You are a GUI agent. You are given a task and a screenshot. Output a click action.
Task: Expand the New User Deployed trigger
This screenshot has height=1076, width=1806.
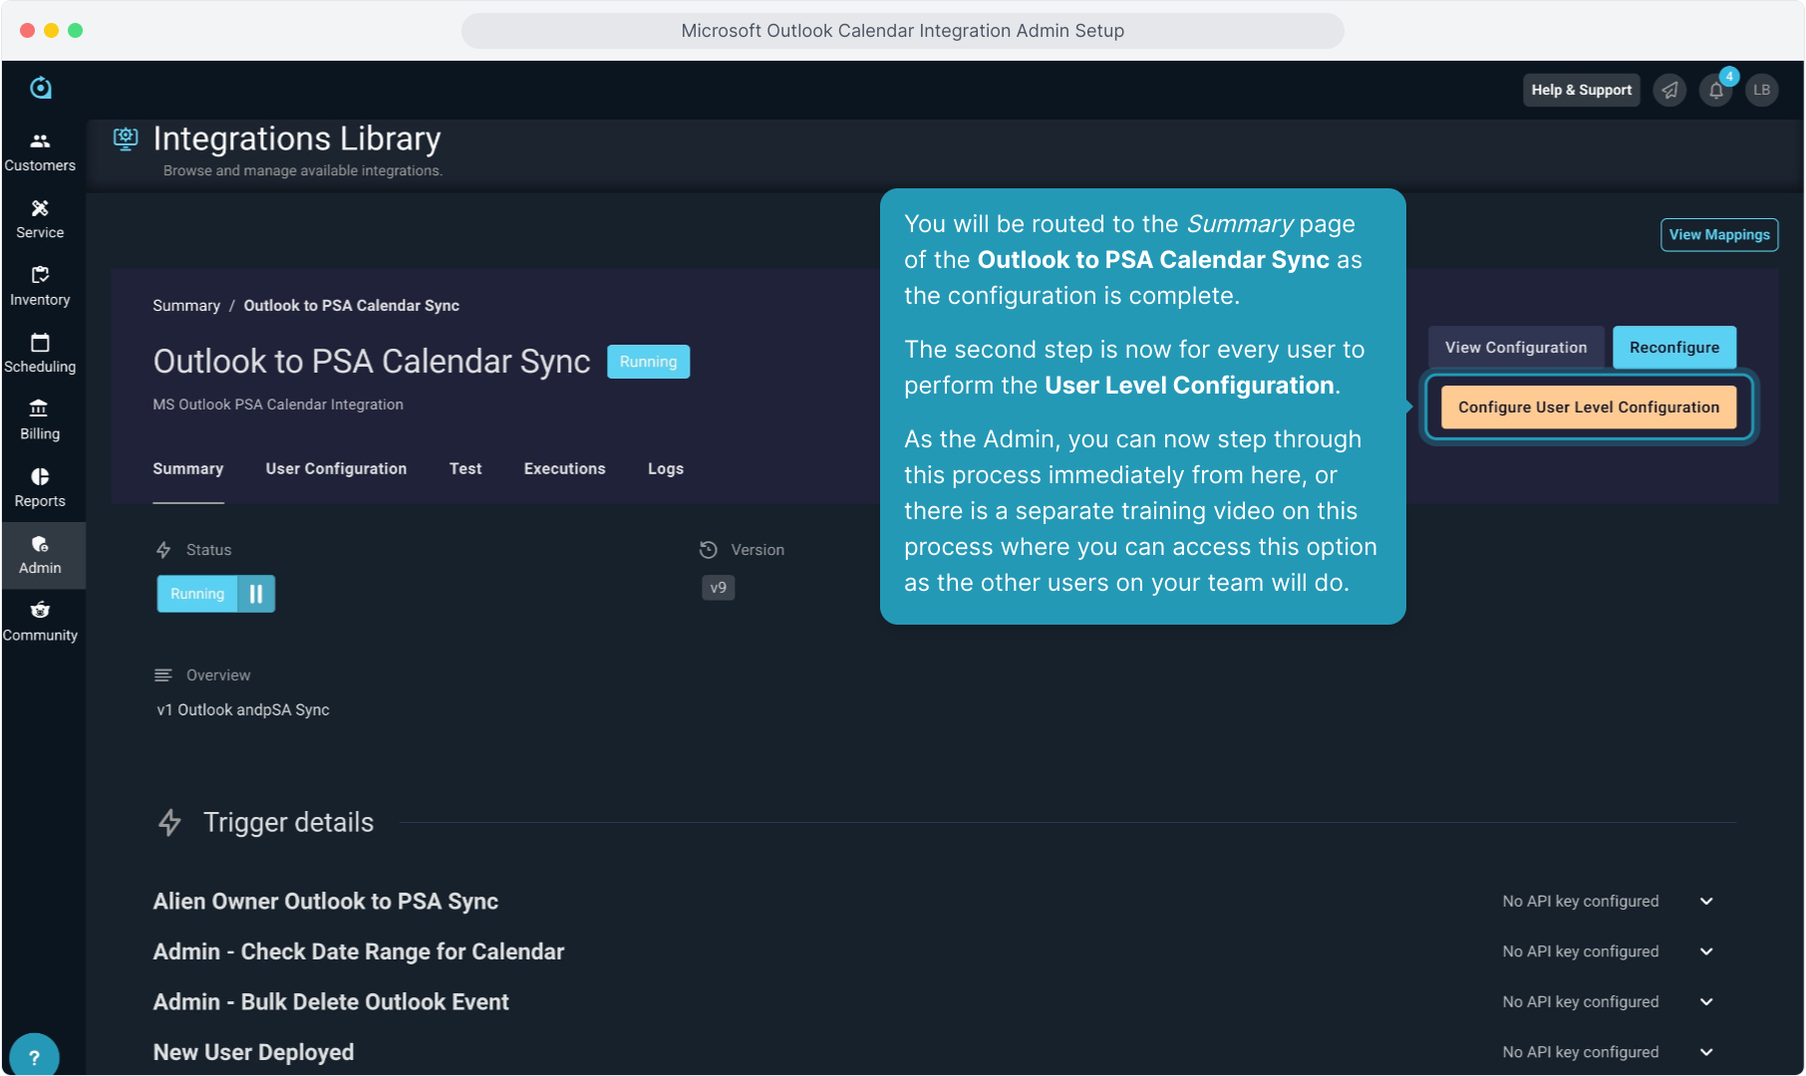(x=1706, y=1052)
